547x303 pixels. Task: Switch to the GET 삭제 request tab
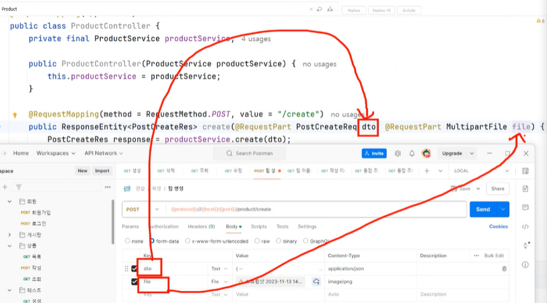pos(166,171)
